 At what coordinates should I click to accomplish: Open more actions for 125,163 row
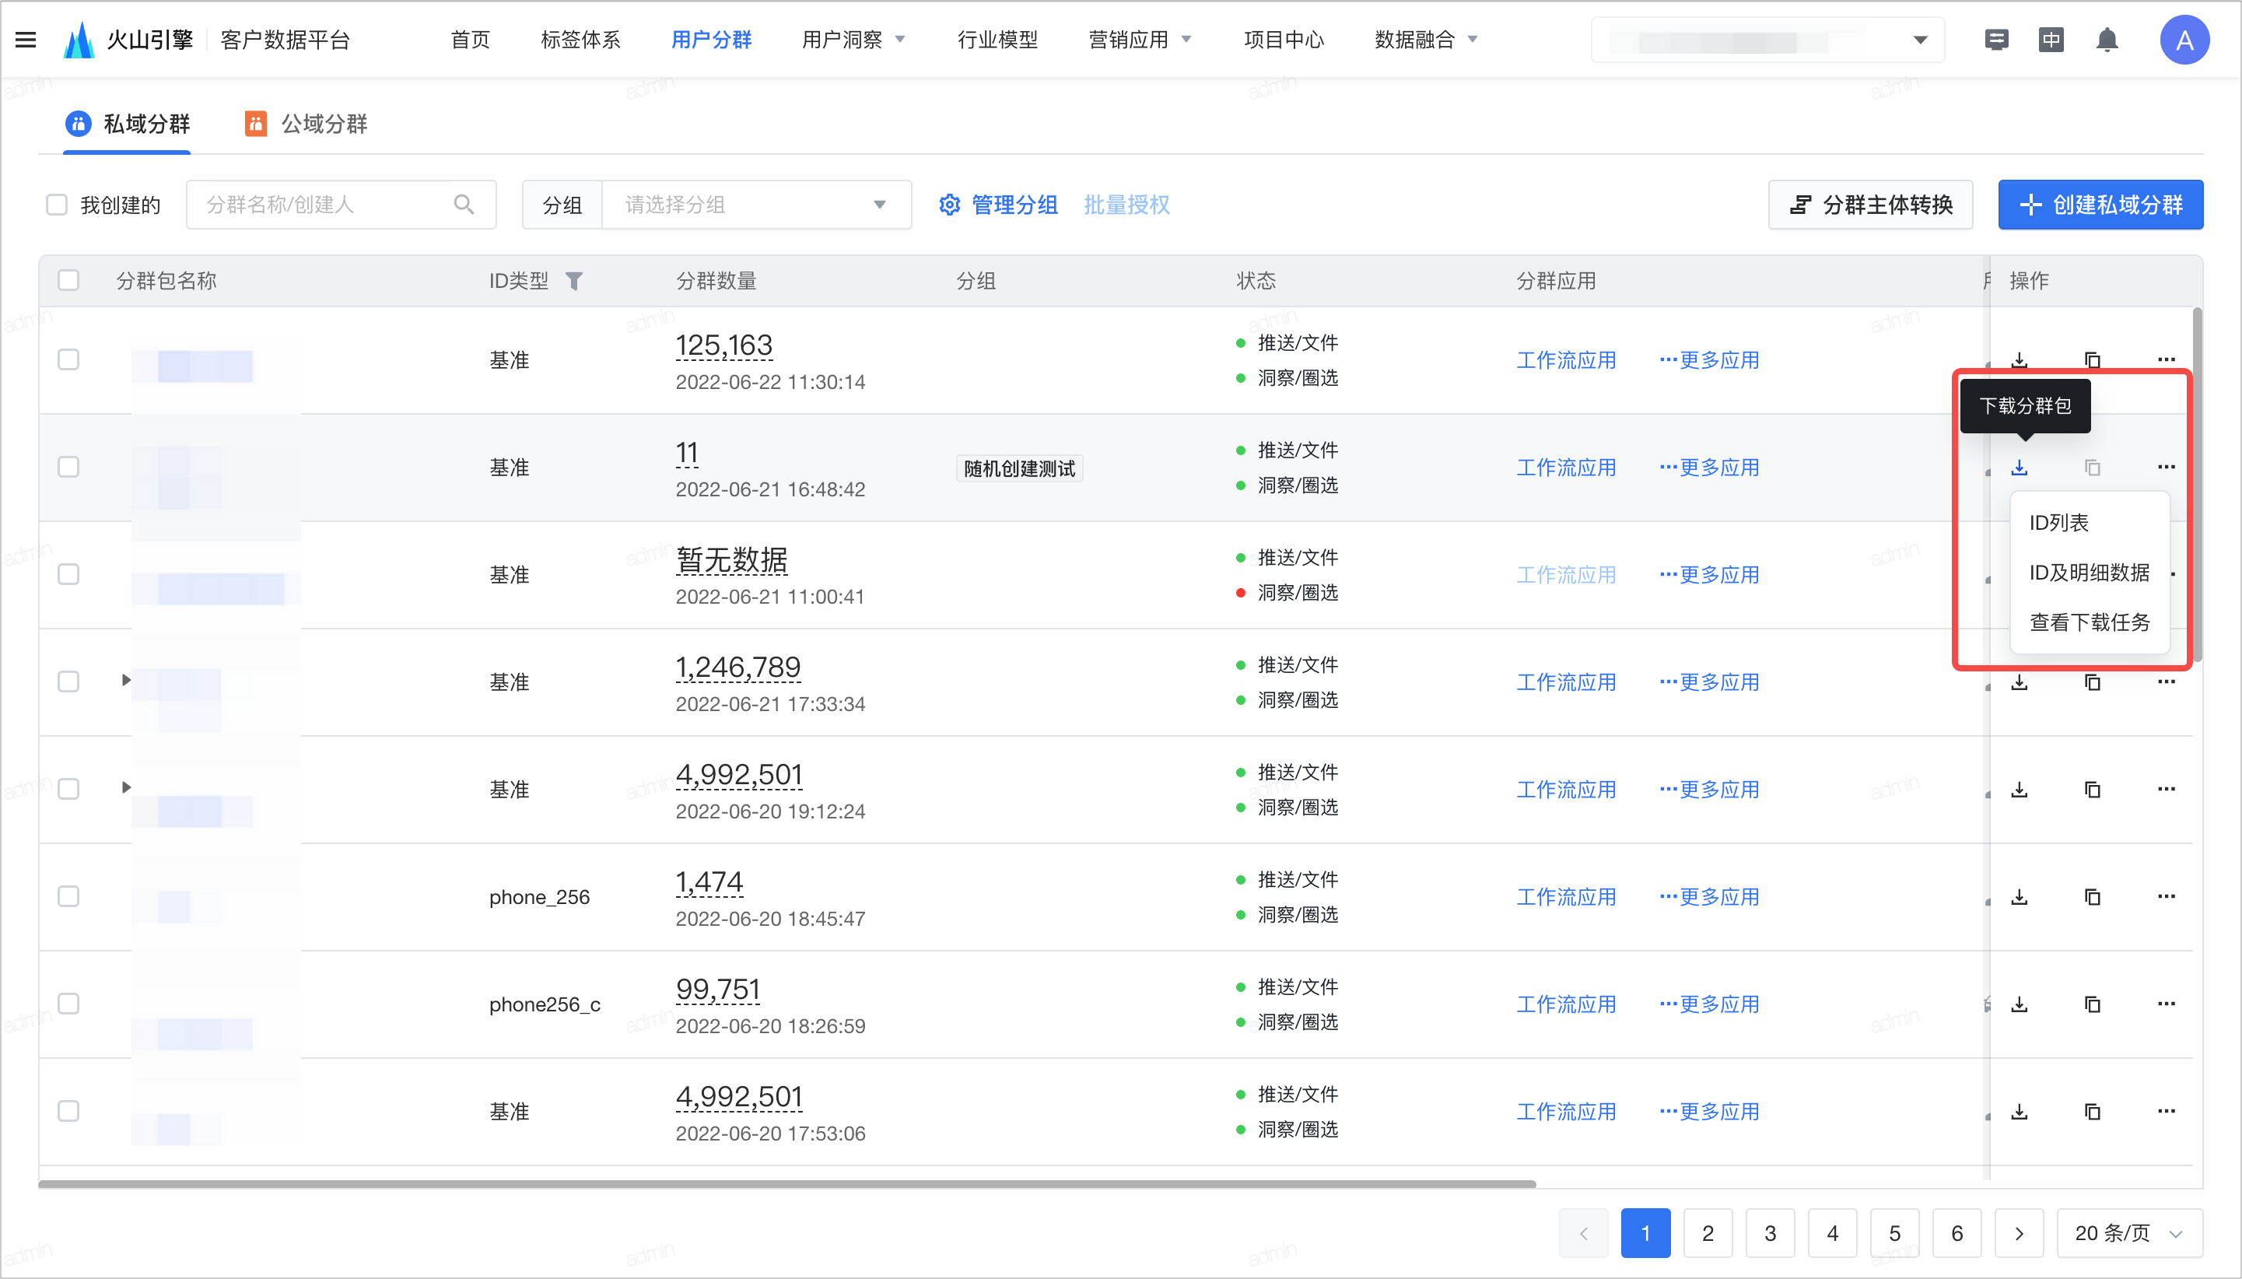(2166, 360)
